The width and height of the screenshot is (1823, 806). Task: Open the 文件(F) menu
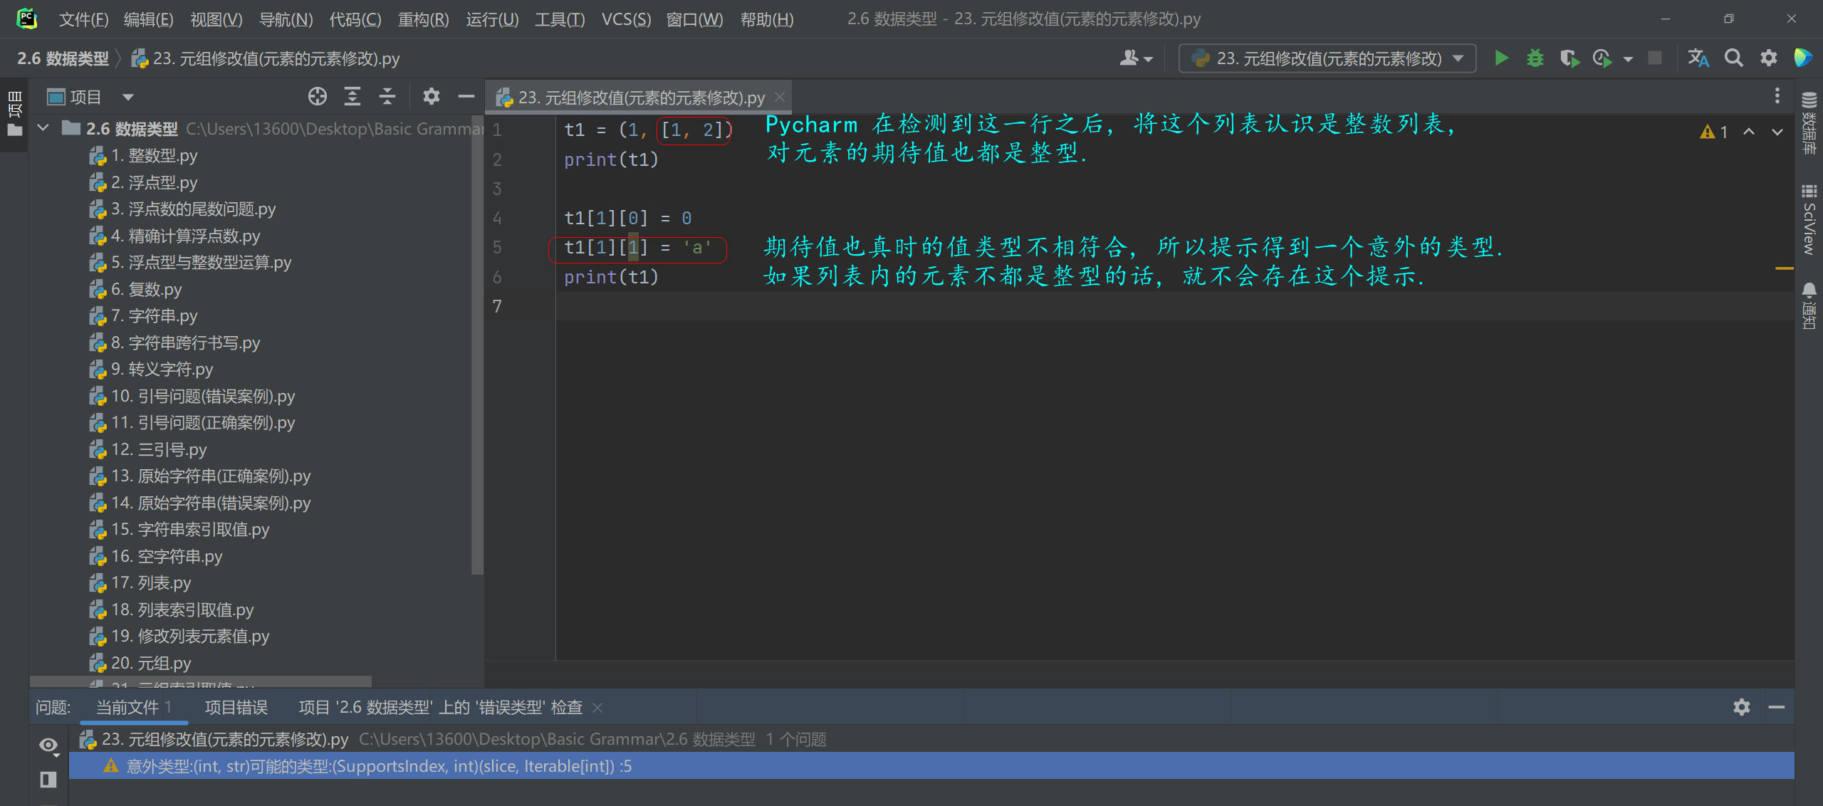tap(83, 19)
